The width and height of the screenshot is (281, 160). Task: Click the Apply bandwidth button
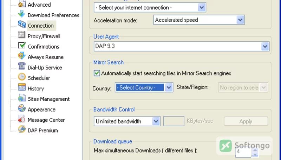tap(246, 121)
